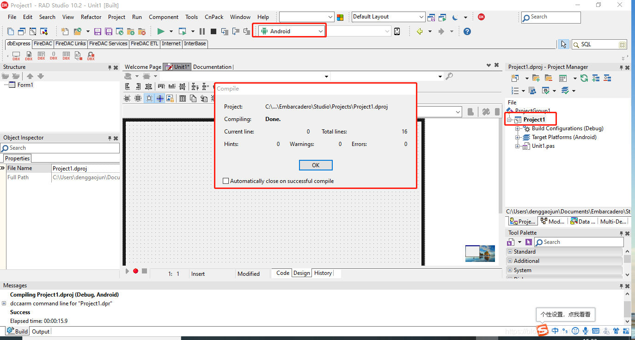Switch to the History tab
This screenshot has width=635, height=340.
323,273
